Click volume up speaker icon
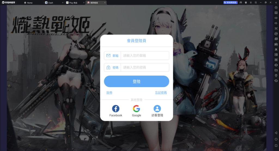This screenshot has height=151, width=279. [276, 18]
